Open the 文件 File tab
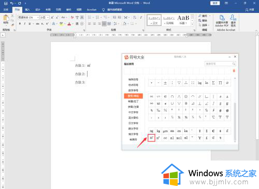Image resolution: width=259 pixels, height=189 pixels. (6, 10)
